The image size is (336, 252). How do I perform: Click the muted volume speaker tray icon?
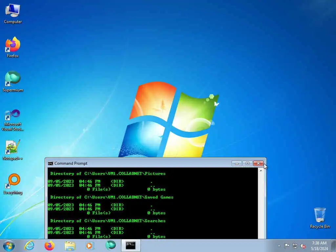303,246
